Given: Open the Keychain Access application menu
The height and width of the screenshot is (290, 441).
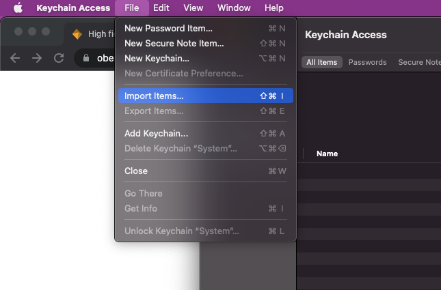Looking at the screenshot, I should pyautogui.click(x=73, y=8).
